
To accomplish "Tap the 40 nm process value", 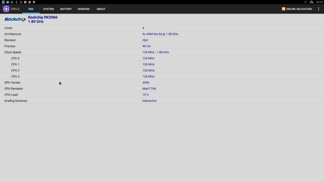I will point(146,46).
